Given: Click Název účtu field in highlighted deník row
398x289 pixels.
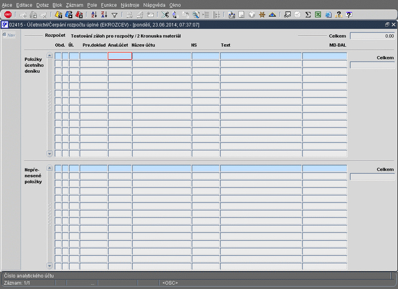Looking at the screenshot, I should point(162,56).
